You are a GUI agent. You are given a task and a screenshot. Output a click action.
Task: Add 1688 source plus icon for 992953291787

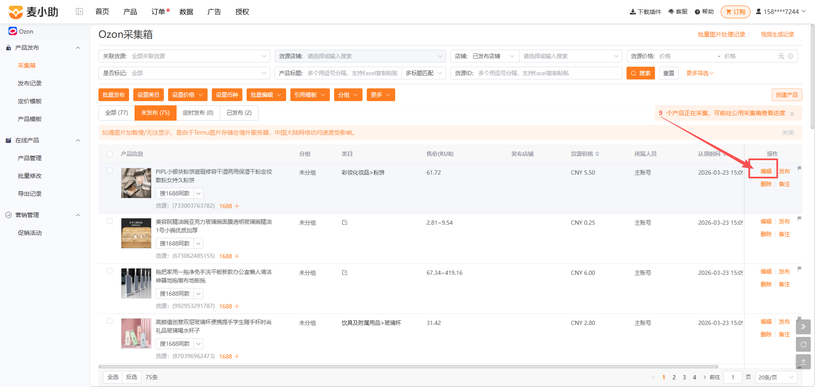tap(237, 306)
